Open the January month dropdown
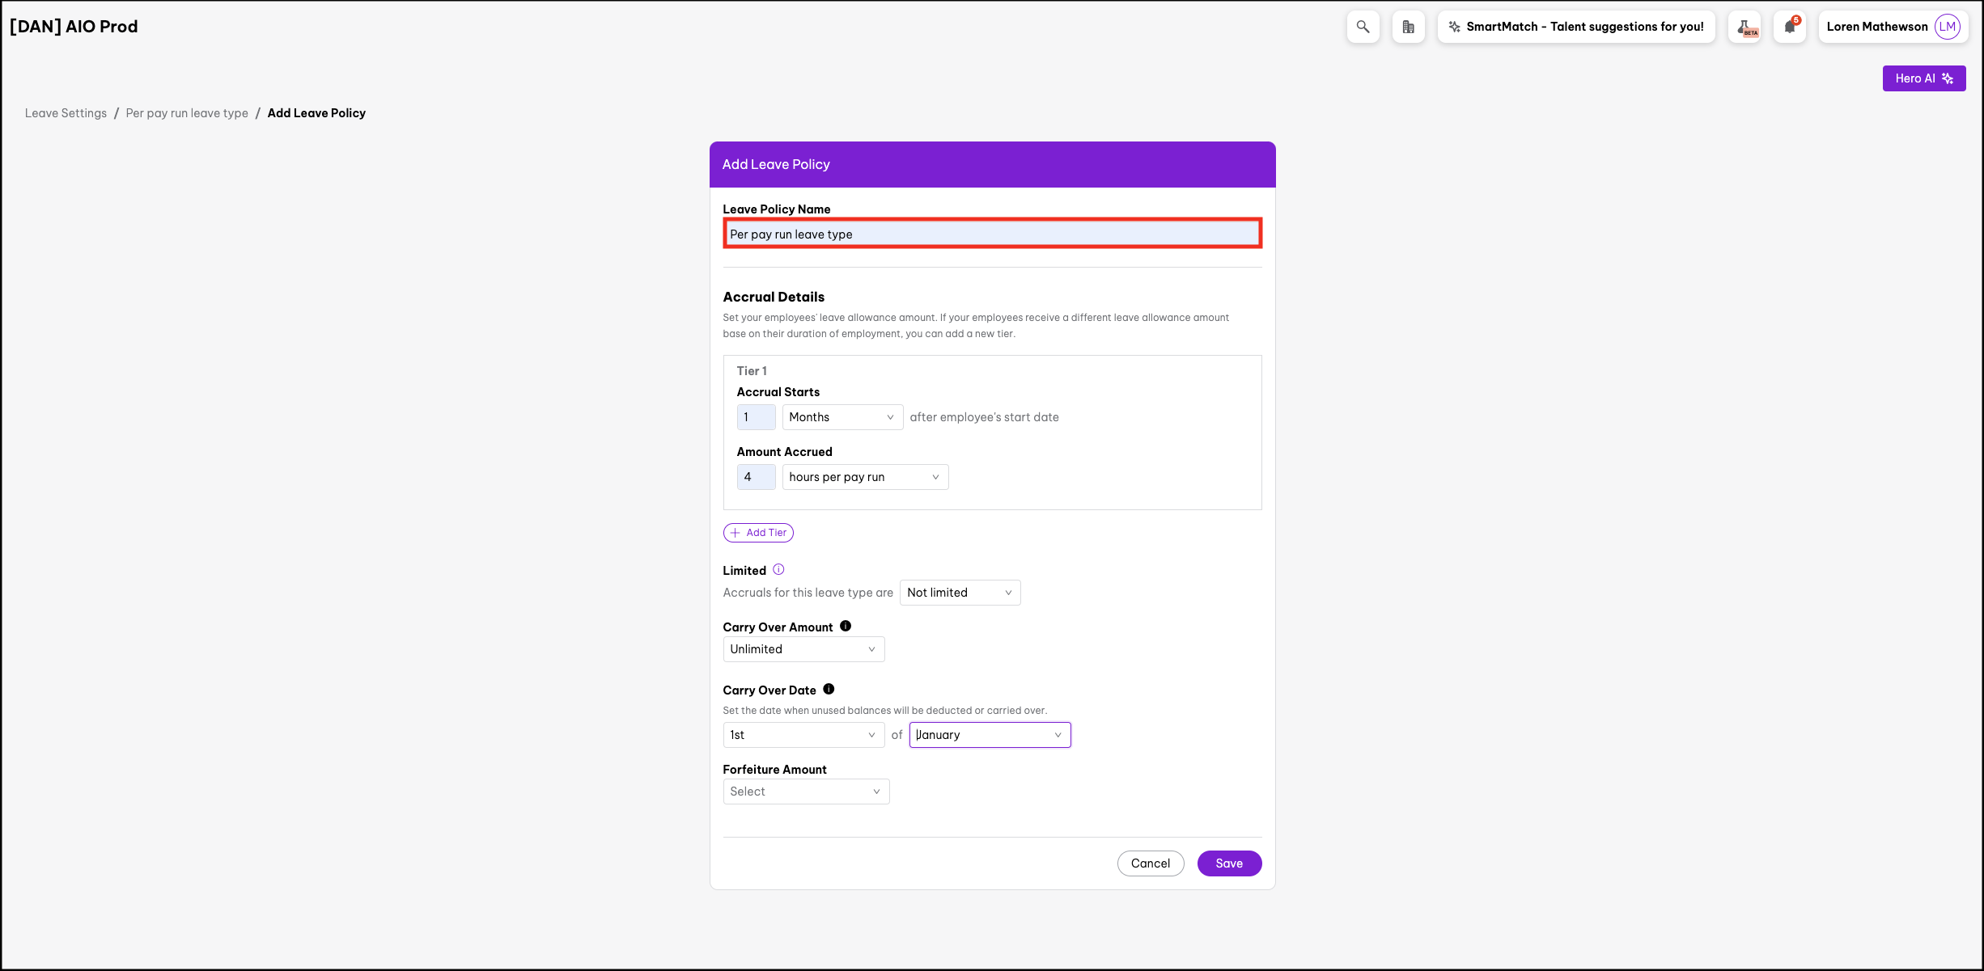Viewport: 1984px width, 971px height. click(x=989, y=735)
